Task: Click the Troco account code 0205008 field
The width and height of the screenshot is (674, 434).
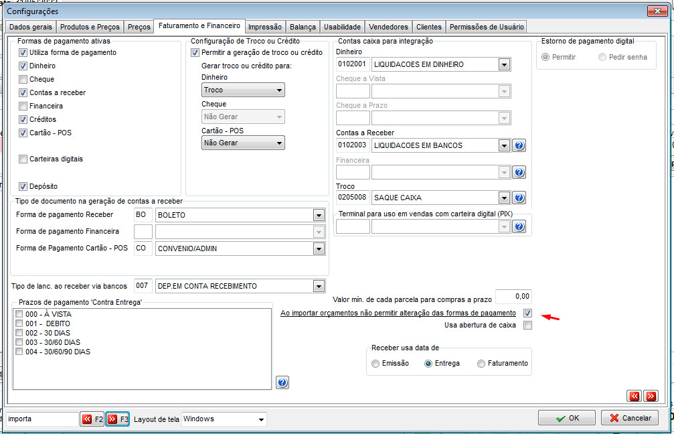Action: (353, 198)
